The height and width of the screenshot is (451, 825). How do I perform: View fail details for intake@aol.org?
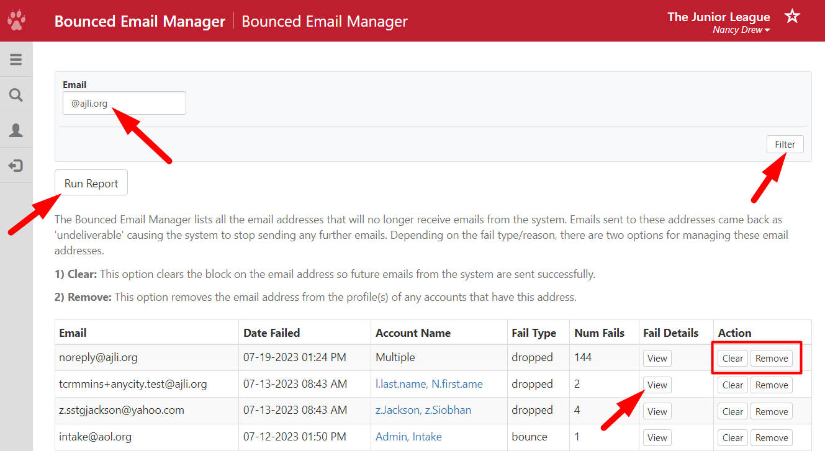click(x=657, y=438)
